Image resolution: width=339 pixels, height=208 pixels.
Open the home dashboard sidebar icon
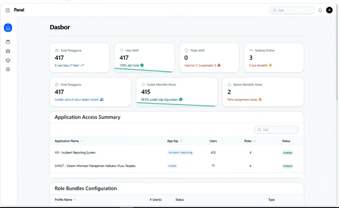click(8, 28)
